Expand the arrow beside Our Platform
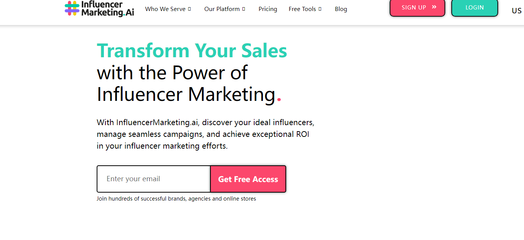The height and width of the screenshot is (240, 524). click(244, 9)
